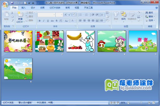Click 选择 select button
Viewport: 160px width, 106px height.
click(x=150, y=20)
